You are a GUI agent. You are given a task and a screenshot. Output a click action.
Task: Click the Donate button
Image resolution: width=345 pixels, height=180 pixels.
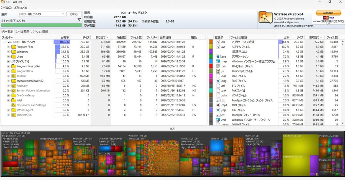(x=328, y=13)
